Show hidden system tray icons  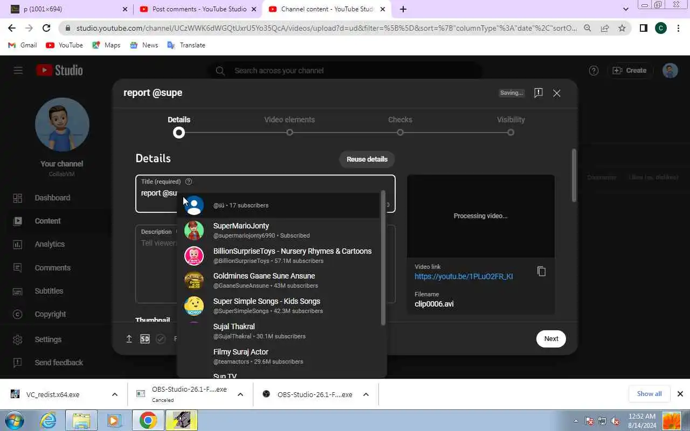point(576,421)
